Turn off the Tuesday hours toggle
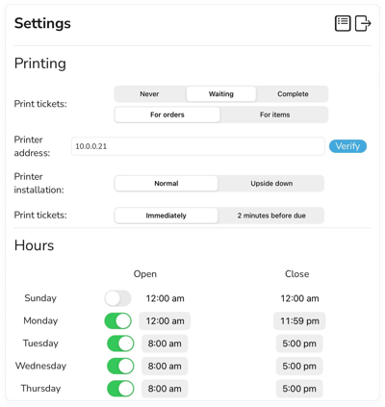 pos(120,343)
